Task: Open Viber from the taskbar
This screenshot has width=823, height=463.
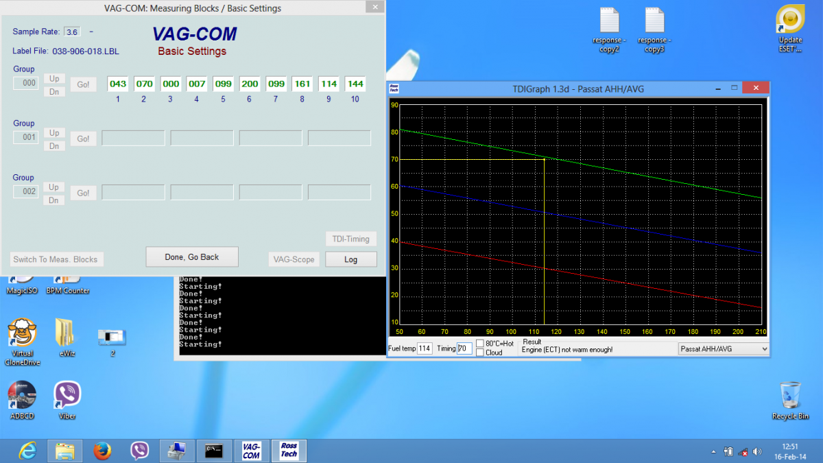Action: [140, 451]
